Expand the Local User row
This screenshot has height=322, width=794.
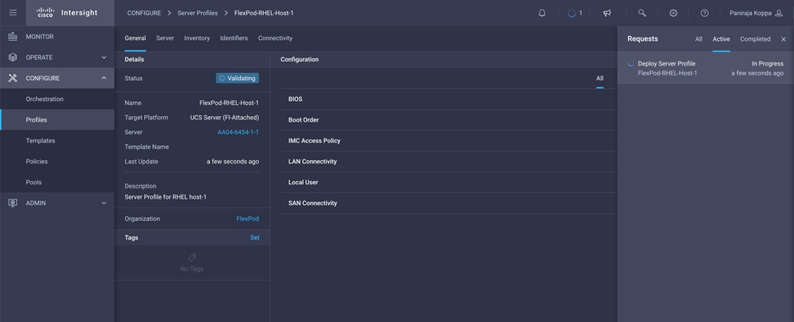449,183
